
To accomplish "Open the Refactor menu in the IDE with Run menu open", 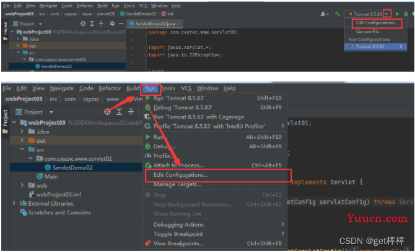I will tap(110, 88).
